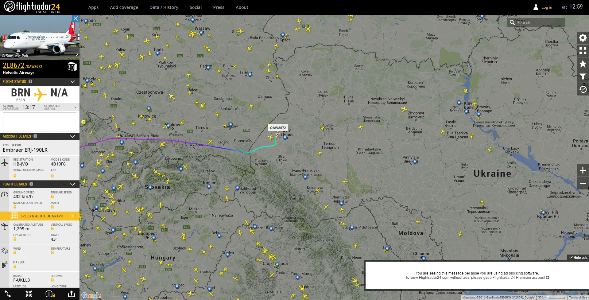Open the bookmarks star icon
Viewport: 589px width, 300px height.
(x=583, y=64)
